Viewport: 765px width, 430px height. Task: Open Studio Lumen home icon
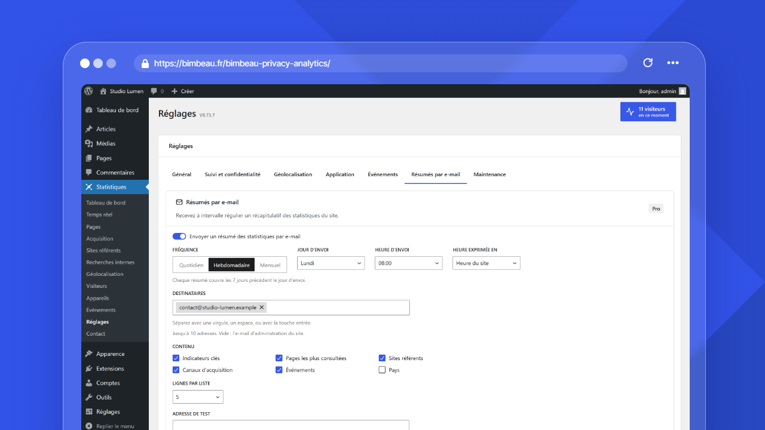(x=103, y=91)
